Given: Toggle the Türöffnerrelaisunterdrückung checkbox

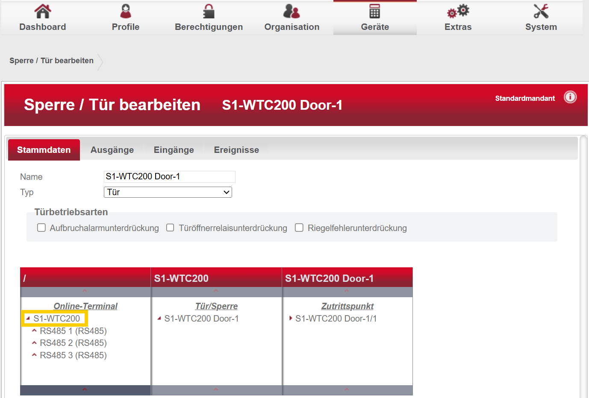Looking at the screenshot, I should pos(170,228).
